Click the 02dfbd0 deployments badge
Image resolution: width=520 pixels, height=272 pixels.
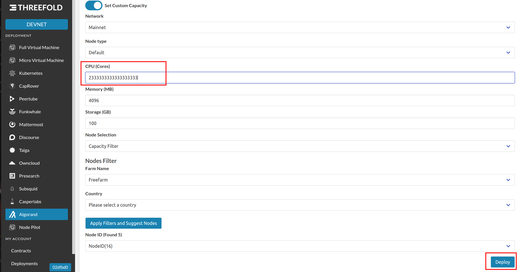pyautogui.click(x=60, y=267)
